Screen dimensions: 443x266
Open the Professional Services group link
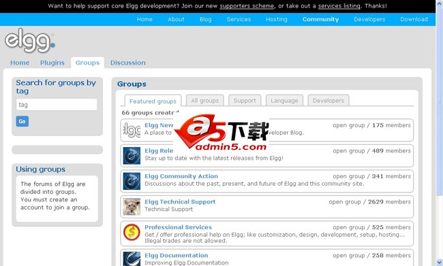179,227
